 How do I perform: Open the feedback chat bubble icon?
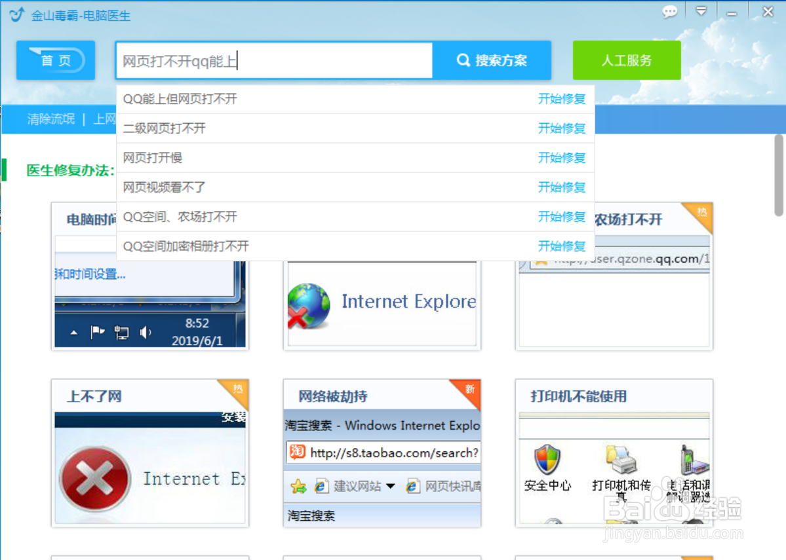669,11
